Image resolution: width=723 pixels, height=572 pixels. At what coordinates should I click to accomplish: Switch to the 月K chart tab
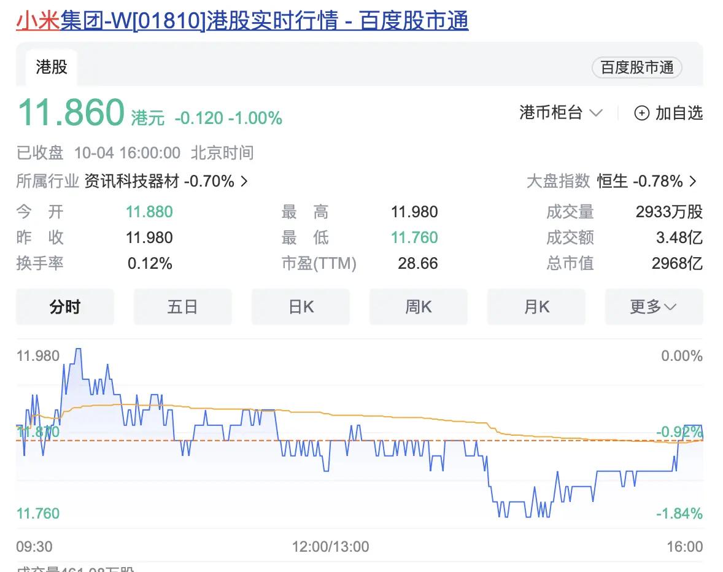(x=536, y=307)
